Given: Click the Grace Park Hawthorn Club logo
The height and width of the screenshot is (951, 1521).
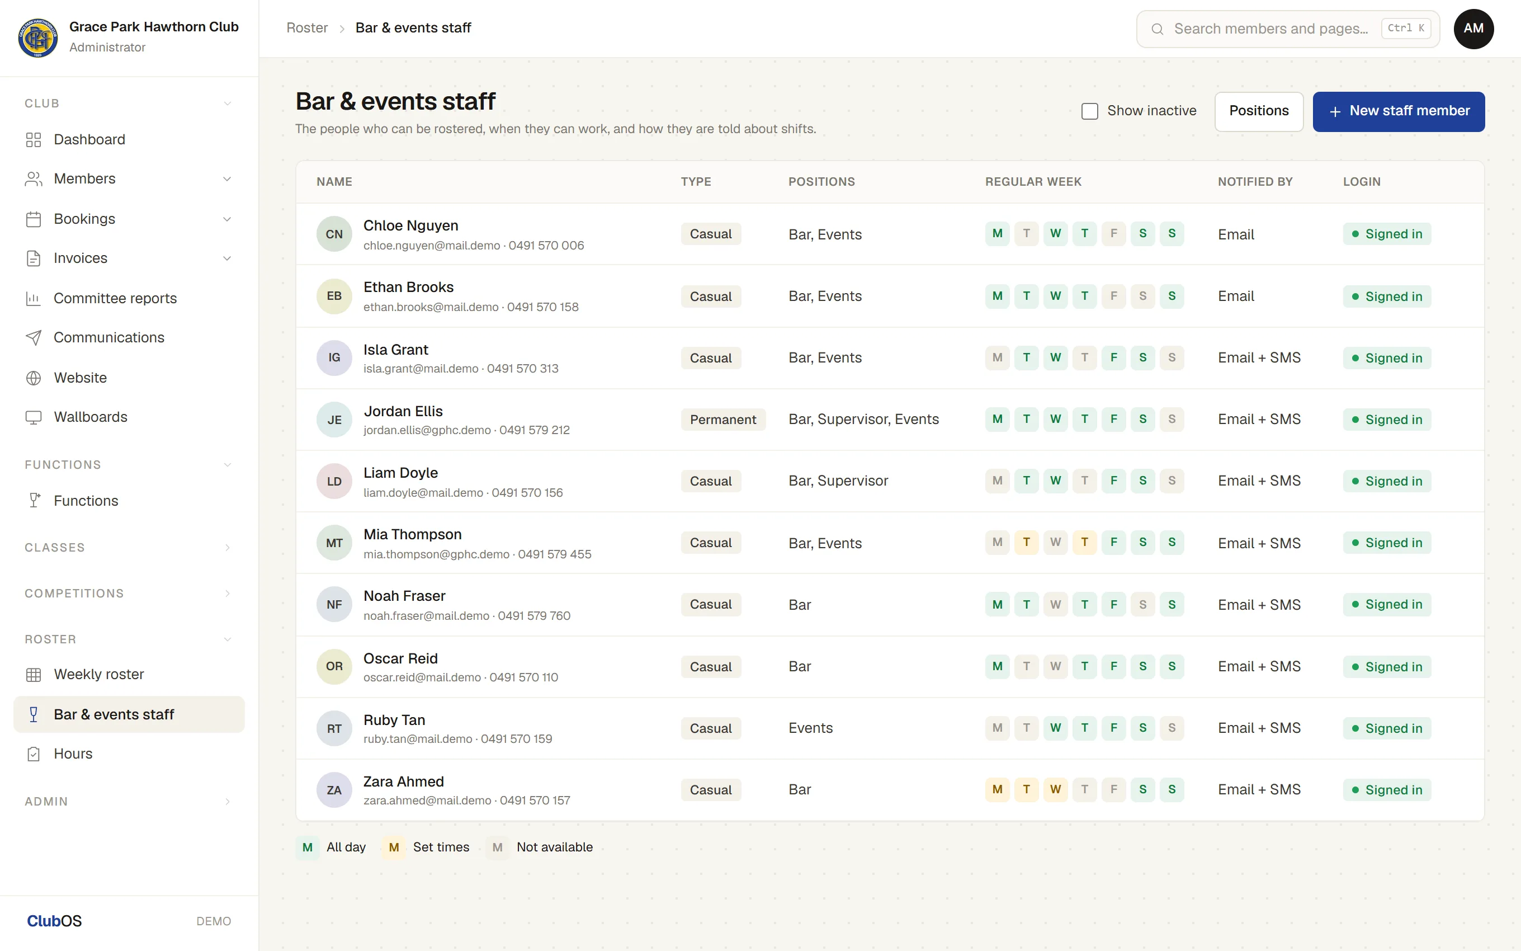Looking at the screenshot, I should (37, 37).
